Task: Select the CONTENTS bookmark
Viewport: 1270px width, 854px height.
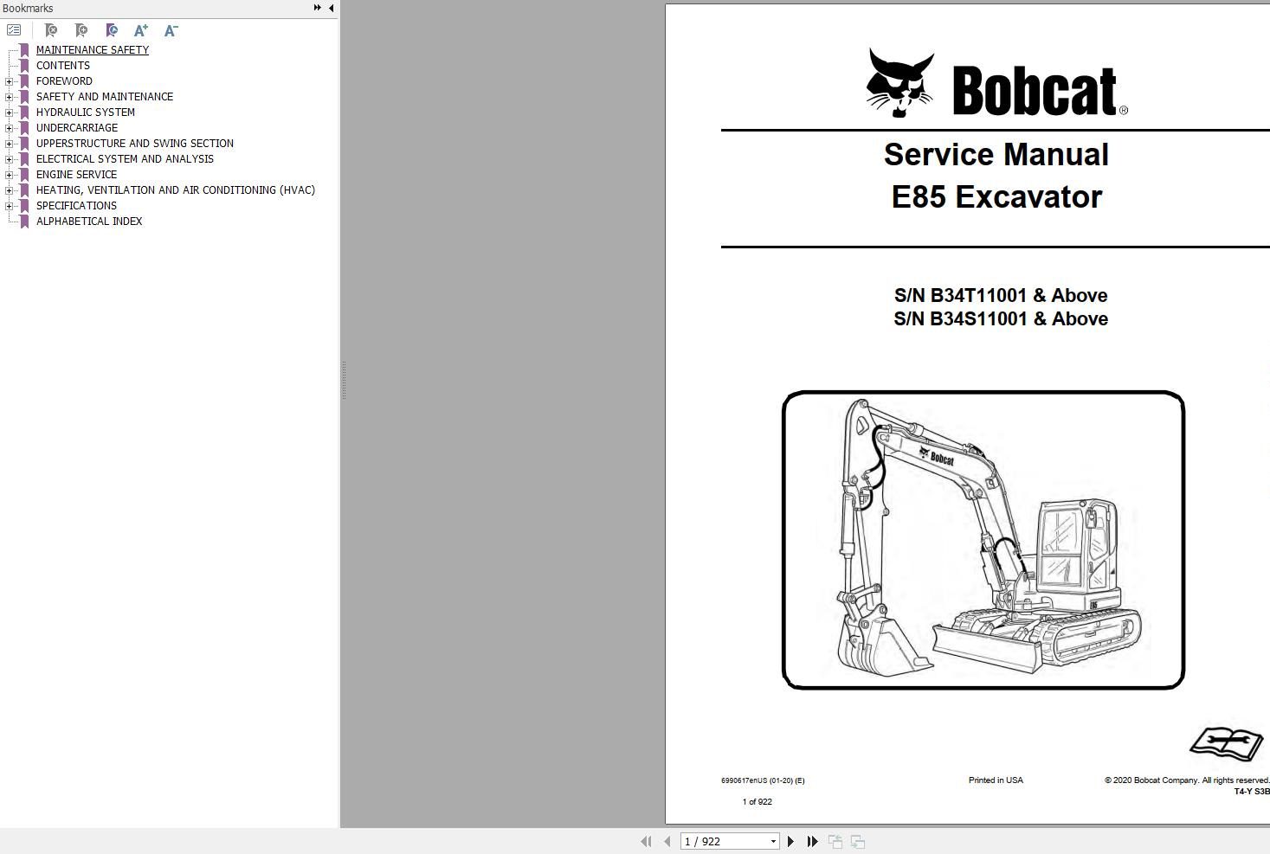Action: (62, 65)
